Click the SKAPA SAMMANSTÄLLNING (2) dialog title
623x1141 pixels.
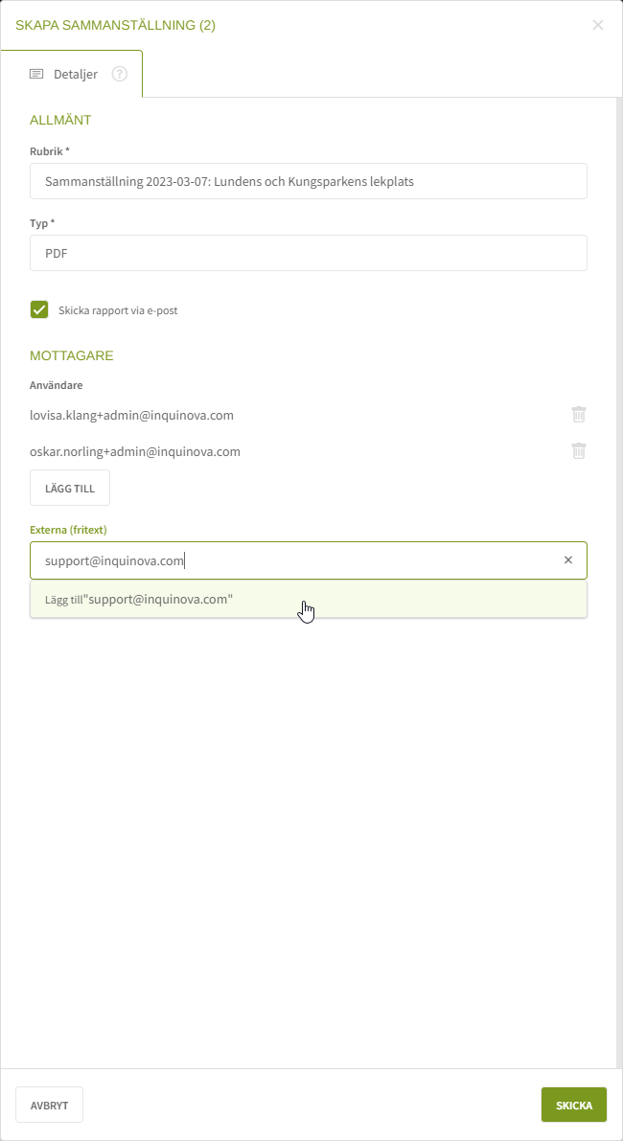tap(115, 25)
